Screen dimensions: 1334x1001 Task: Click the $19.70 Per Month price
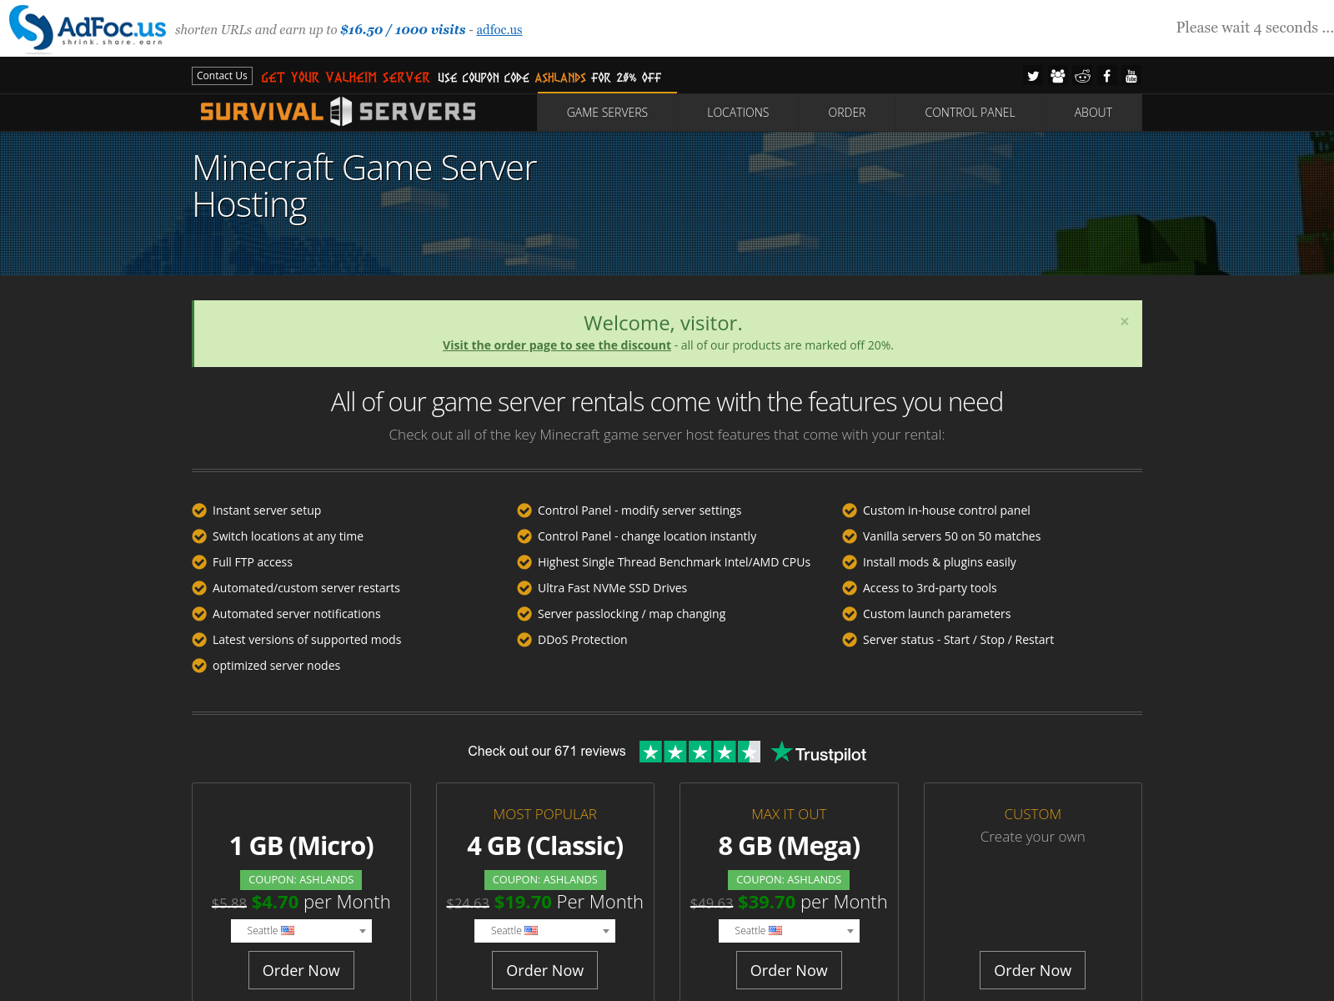[569, 903]
